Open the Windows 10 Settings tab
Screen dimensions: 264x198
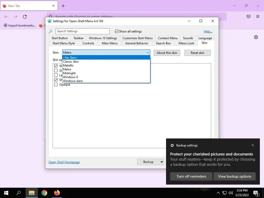(103, 38)
